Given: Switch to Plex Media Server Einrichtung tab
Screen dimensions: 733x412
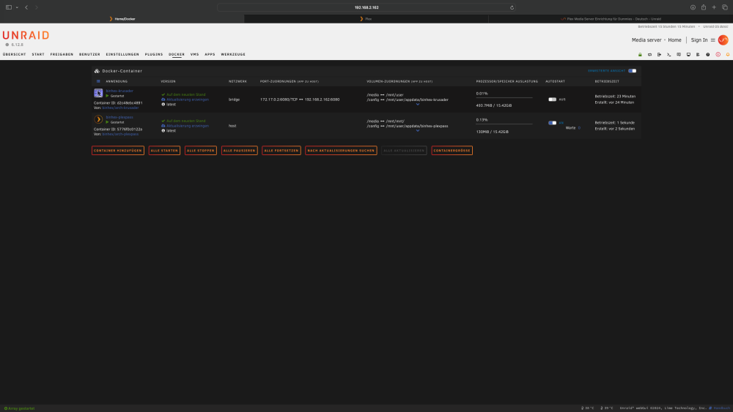Looking at the screenshot, I should 611,19.
